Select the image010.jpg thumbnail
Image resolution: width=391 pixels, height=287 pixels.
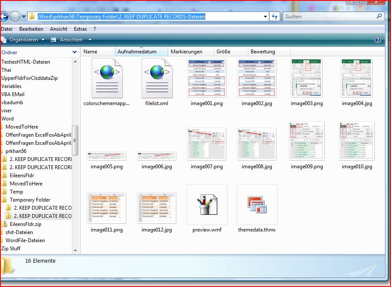coord(357,141)
